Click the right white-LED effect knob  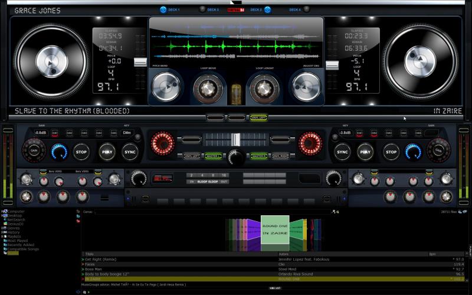coord(333,178)
